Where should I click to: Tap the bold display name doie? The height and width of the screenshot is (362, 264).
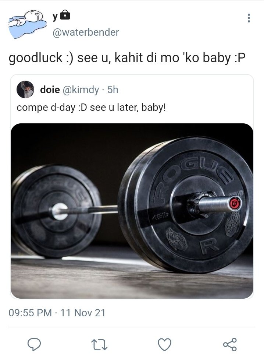coord(50,89)
